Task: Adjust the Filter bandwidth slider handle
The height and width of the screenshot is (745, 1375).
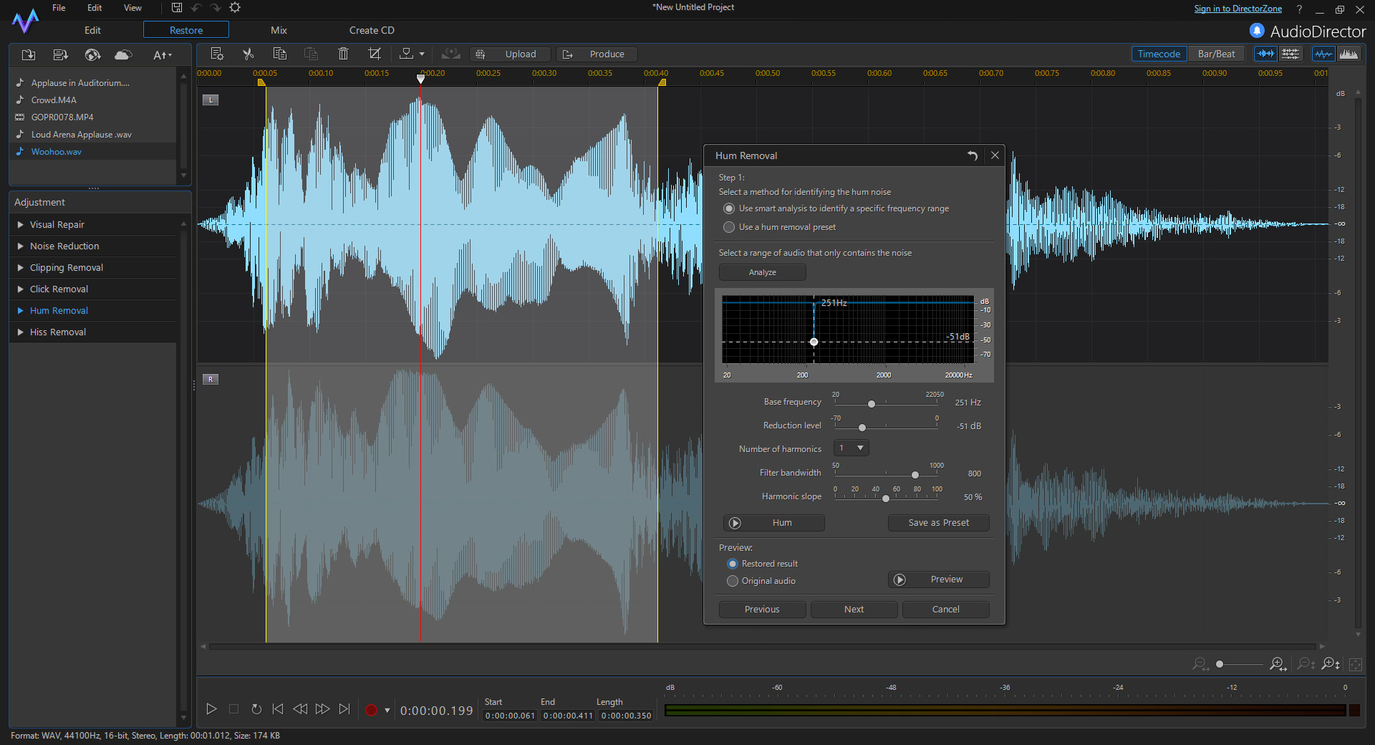Action: (x=915, y=475)
